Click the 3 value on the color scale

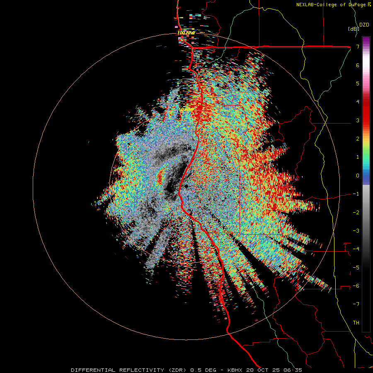(x=358, y=120)
